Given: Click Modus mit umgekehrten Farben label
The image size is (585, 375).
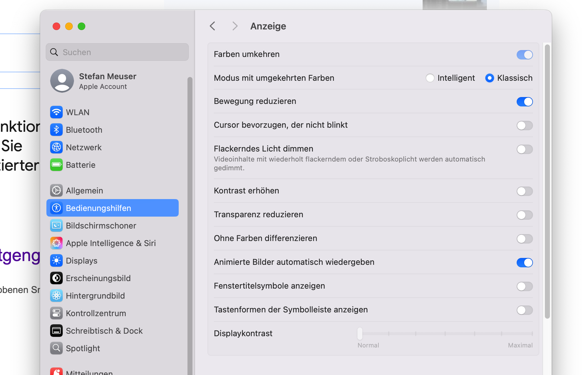Looking at the screenshot, I should tap(274, 78).
